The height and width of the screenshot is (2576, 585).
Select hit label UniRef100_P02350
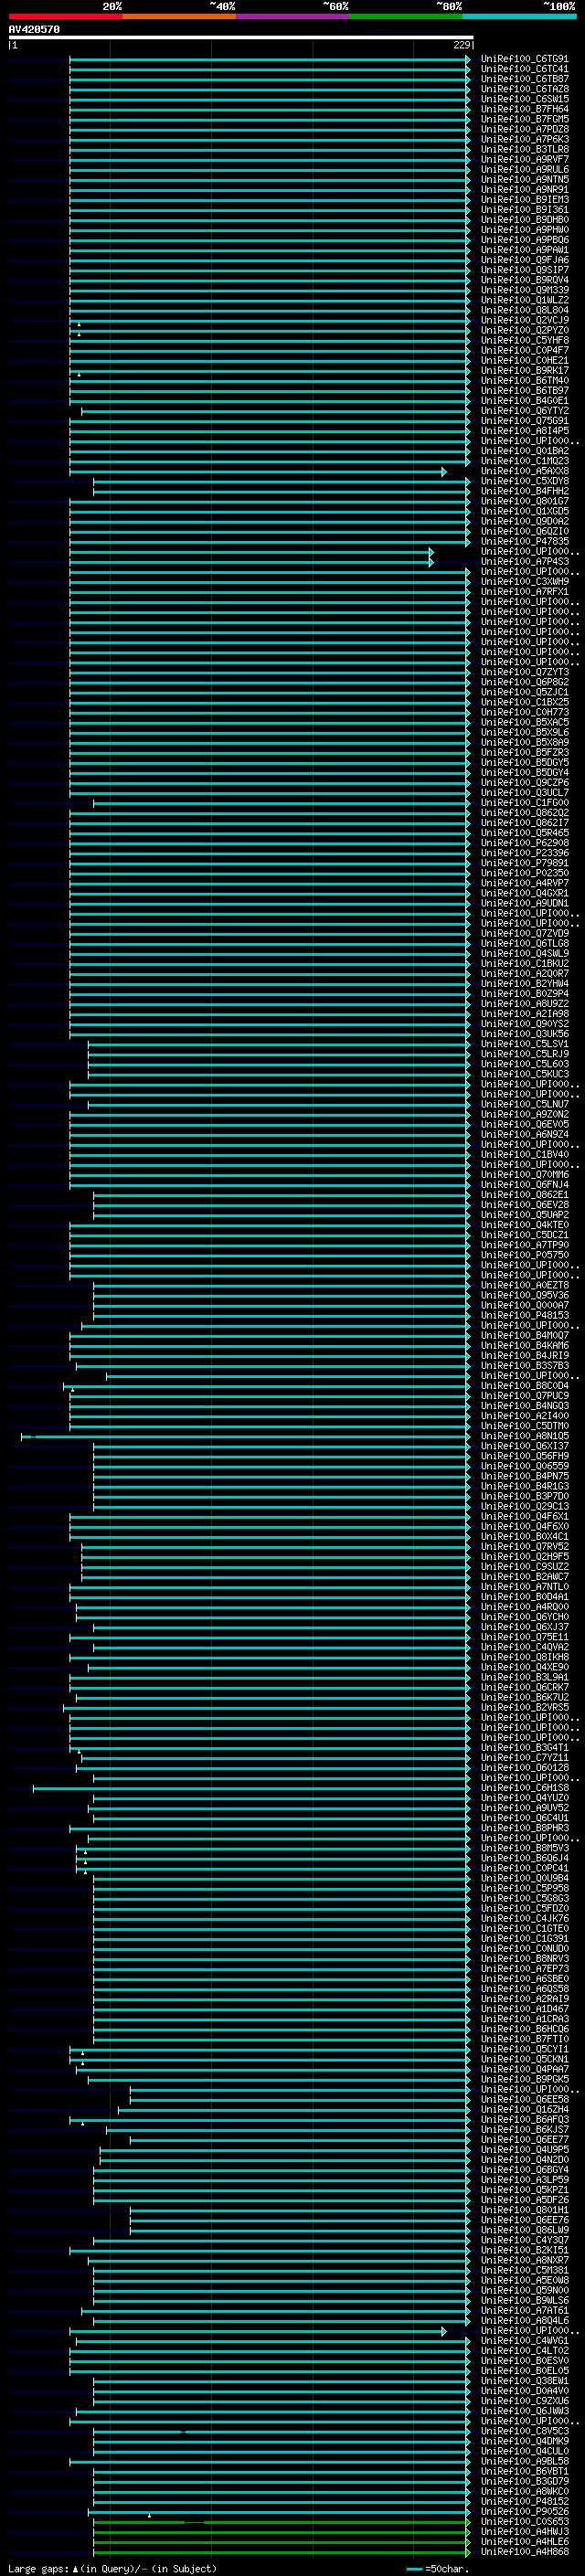click(x=525, y=873)
